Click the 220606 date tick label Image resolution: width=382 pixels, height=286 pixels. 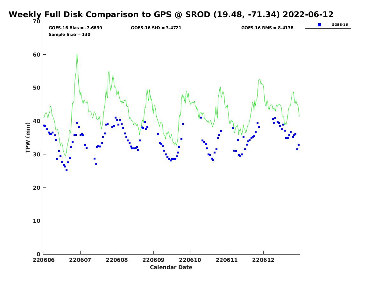point(44,260)
